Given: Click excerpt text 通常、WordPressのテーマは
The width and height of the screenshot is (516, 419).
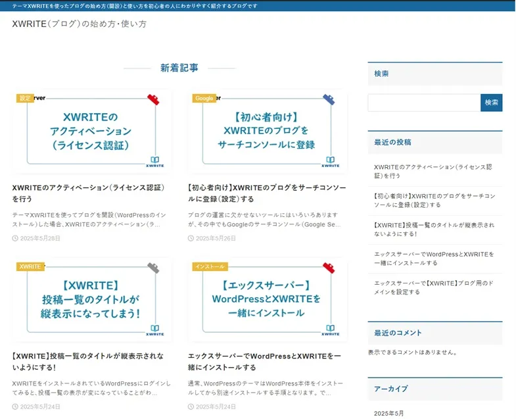Looking at the screenshot, I should pyautogui.click(x=266, y=388).
